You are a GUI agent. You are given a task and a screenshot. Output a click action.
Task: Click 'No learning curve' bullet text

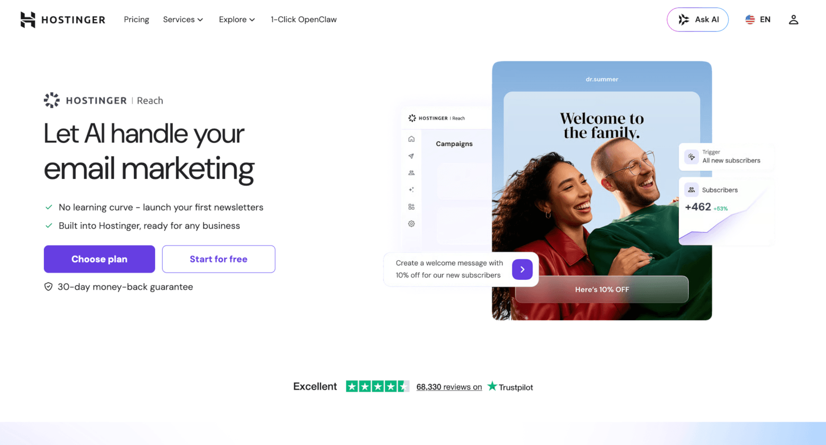click(161, 207)
